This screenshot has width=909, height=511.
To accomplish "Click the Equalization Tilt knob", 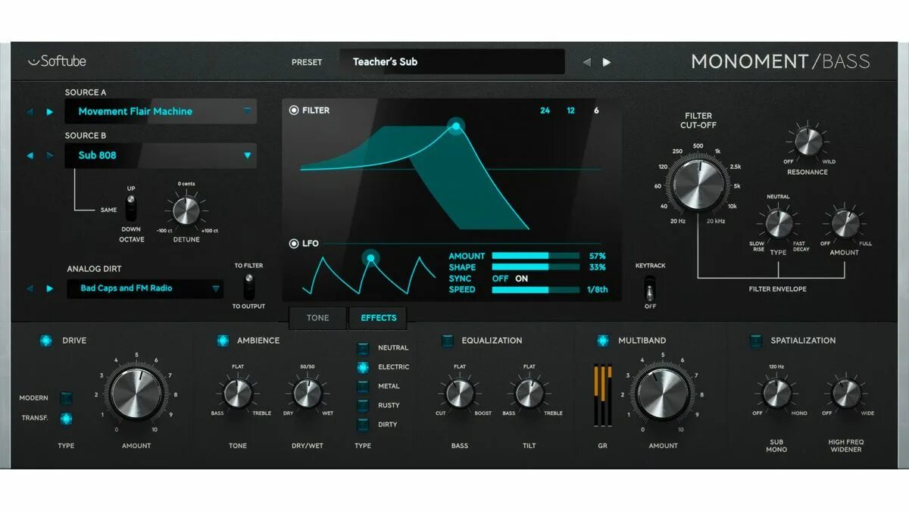I will pos(529,393).
